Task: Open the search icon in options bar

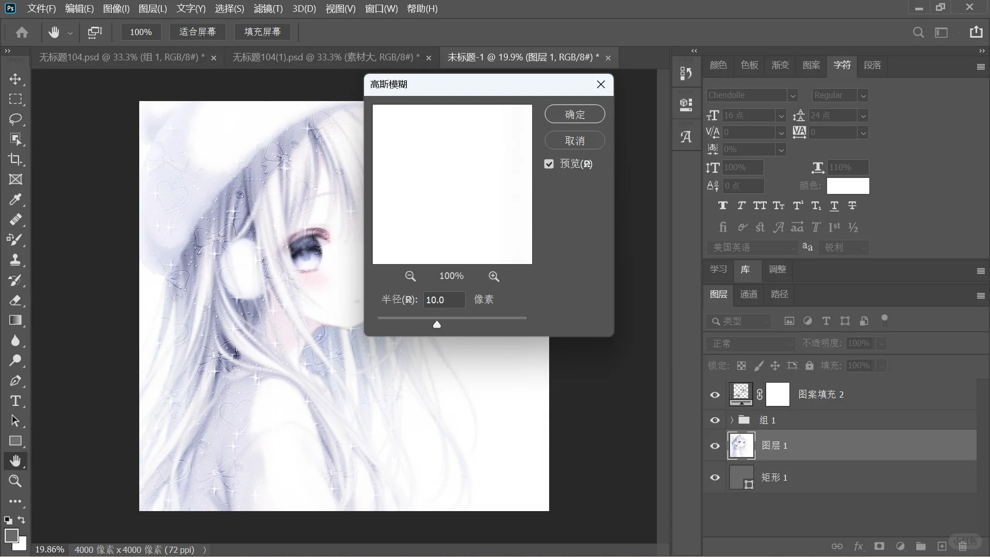Action: (918, 32)
